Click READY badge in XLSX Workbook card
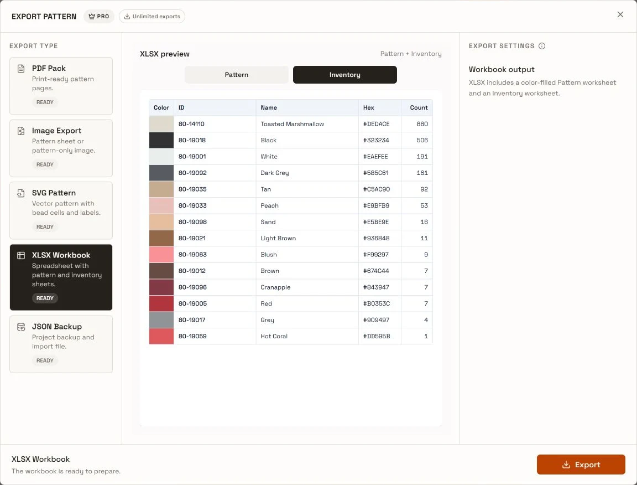This screenshot has width=637, height=485. click(x=45, y=298)
